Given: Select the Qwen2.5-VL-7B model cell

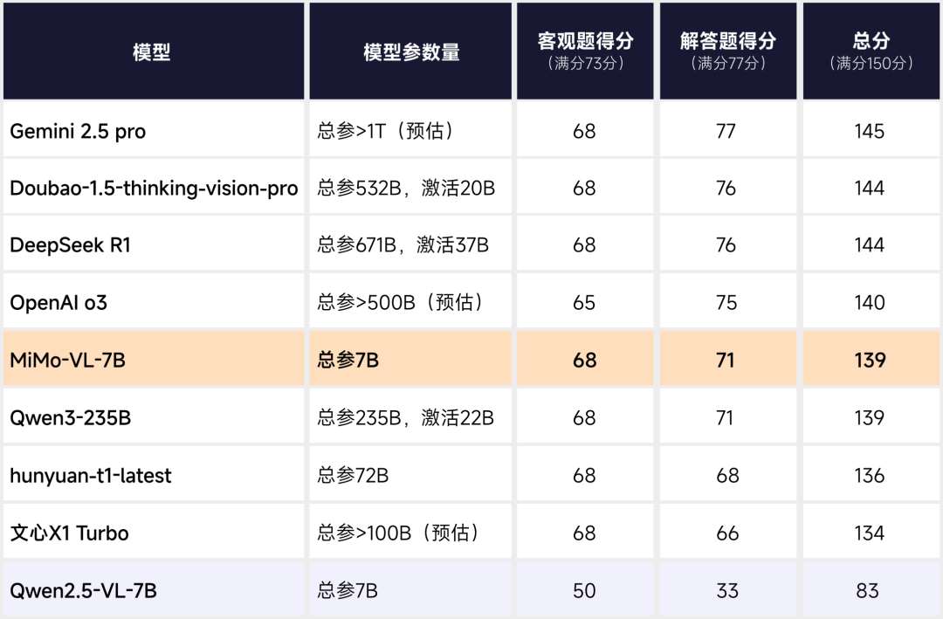Looking at the screenshot, I should pyautogui.click(x=154, y=589).
